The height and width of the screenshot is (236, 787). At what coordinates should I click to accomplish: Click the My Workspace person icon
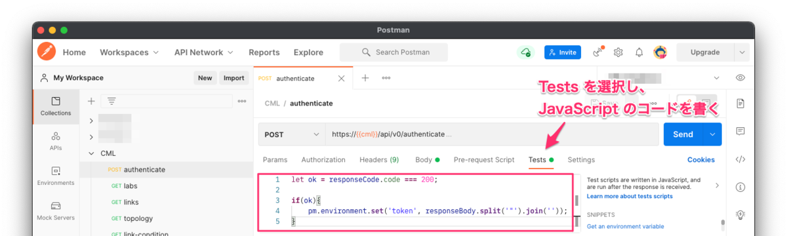click(44, 77)
